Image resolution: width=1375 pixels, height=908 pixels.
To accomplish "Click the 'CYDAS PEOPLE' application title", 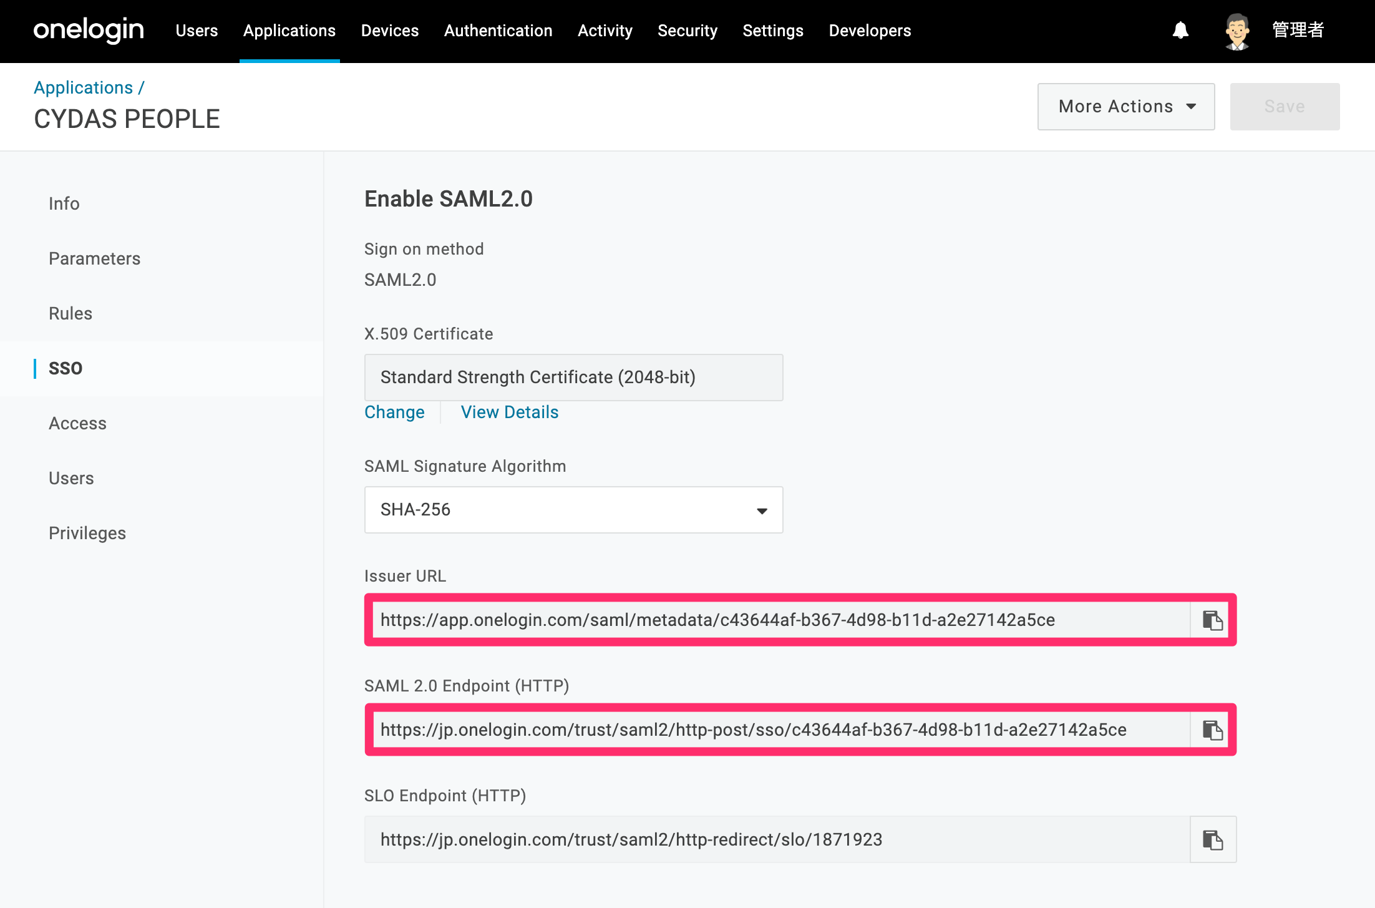I will click(127, 119).
